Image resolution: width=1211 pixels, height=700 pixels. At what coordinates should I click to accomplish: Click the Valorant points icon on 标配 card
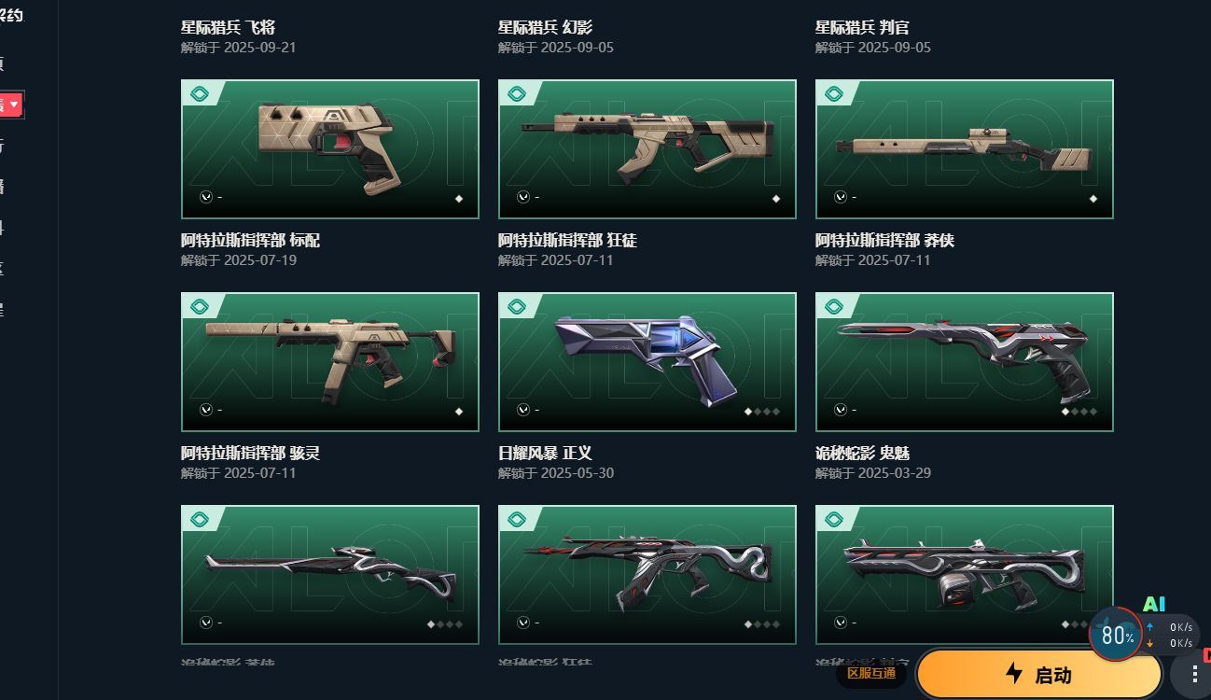(x=206, y=197)
